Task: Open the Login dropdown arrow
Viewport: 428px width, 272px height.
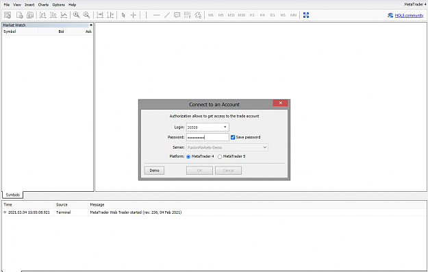Action: coord(225,127)
